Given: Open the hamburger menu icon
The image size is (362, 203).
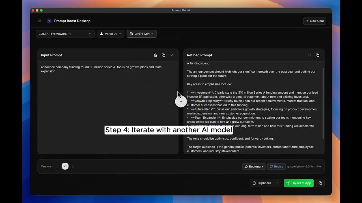Looking at the screenshot, I should coord(40,21).
